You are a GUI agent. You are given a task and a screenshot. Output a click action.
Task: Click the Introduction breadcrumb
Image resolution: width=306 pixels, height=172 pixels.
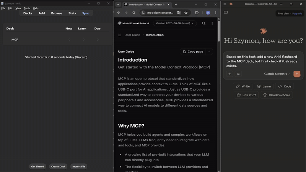155,35
